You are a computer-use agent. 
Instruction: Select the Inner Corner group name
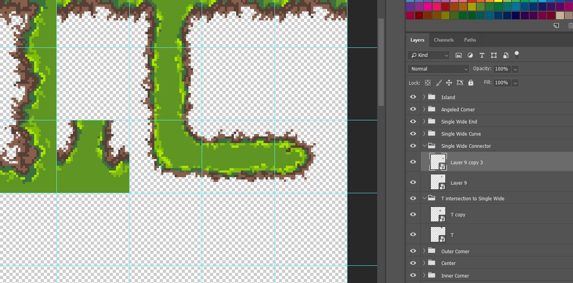(455, 276)
